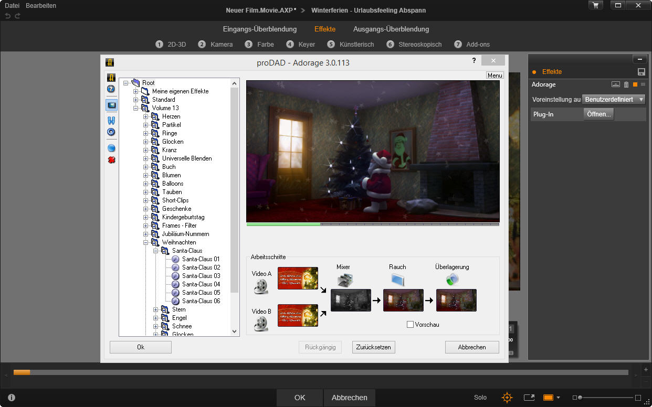Toggle the orange Adorage effect enable square
This screenshot has height=407, width=652.
635,84
